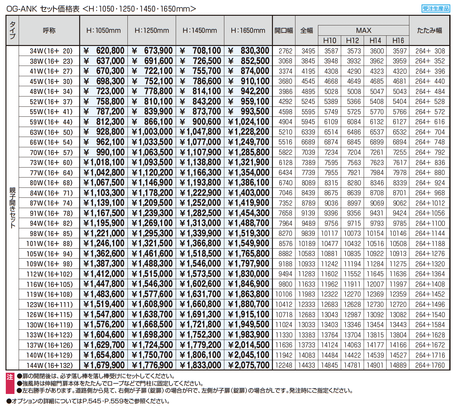Select folding width 264+1760

tap(430, 365)
